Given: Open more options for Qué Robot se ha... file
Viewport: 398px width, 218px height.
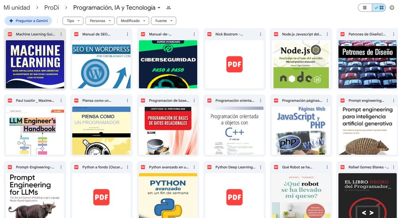Looking at the screenshot, I should click(327, 167).
